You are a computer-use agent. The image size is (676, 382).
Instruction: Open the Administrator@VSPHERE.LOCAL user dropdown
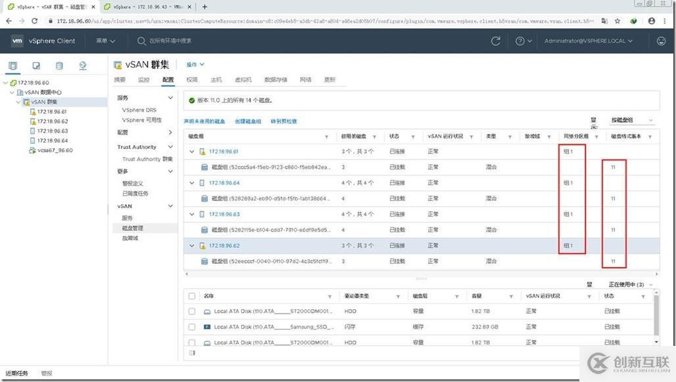[589, 41]
